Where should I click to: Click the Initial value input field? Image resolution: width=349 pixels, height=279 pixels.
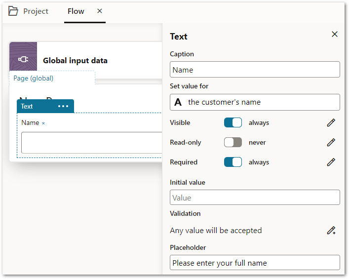pyautogui.click(x=255, y=198)
